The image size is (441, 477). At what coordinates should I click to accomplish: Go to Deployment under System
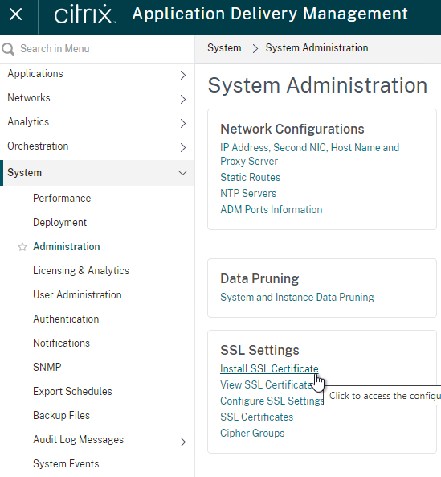pyautogui.click(x=59, y=223)
